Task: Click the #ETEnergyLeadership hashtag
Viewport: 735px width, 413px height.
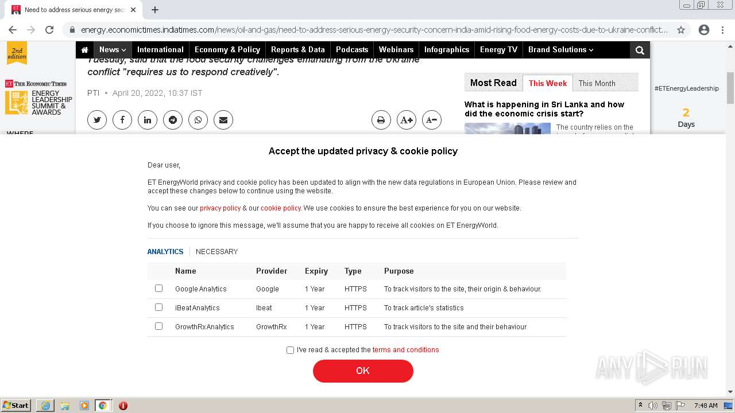Action: click(x=686, y=88)
